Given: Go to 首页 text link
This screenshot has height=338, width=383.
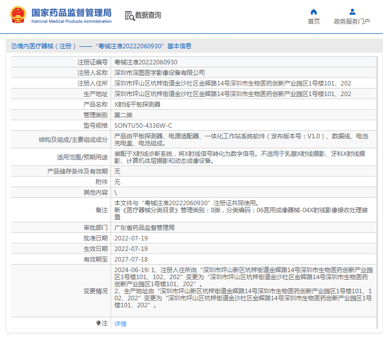Looking at the screenshot, I should [x=314, y=21].
